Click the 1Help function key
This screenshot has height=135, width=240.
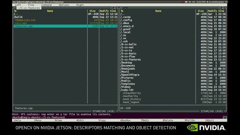click(x=17, y=120)
